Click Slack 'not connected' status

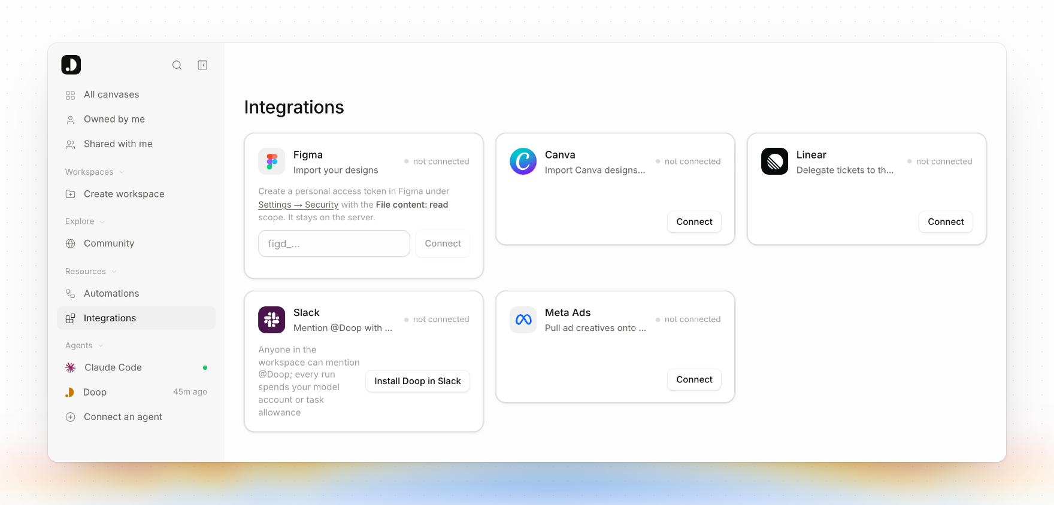(437, 320)
